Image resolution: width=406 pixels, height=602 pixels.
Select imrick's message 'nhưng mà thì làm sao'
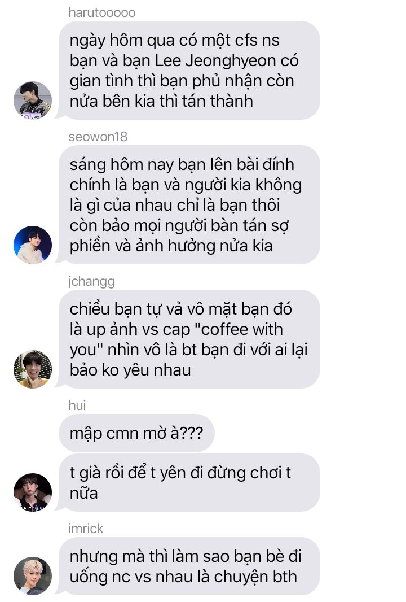click(189, 566)
